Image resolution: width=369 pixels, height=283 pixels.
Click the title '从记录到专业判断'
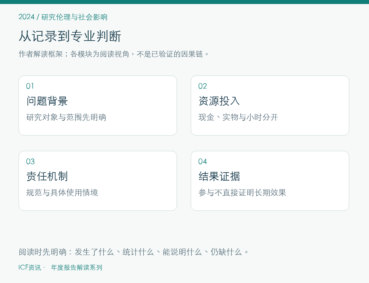click(70, 36)
